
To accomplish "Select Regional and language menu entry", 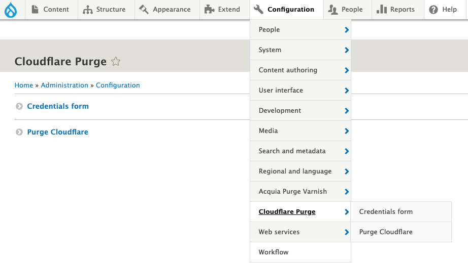I will pyautogui.click(x=300, y=171).
